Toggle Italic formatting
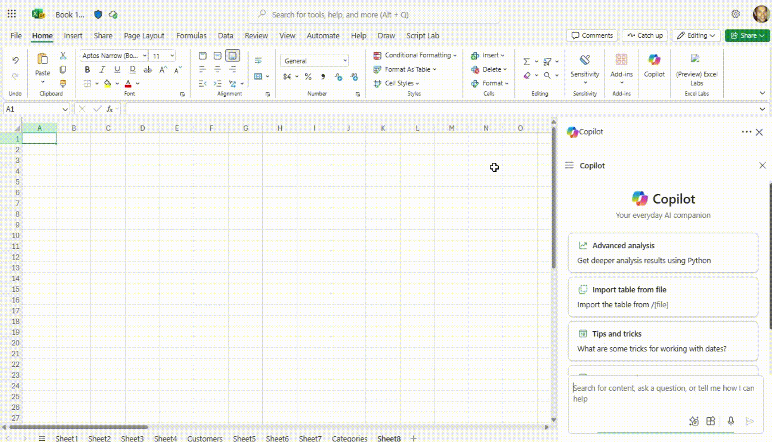The width and height of the screenshot is (772, 442). [102, 69]
